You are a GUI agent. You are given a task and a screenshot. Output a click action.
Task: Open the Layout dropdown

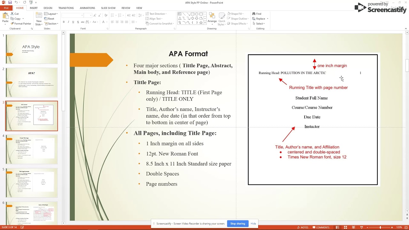point(50,14)
